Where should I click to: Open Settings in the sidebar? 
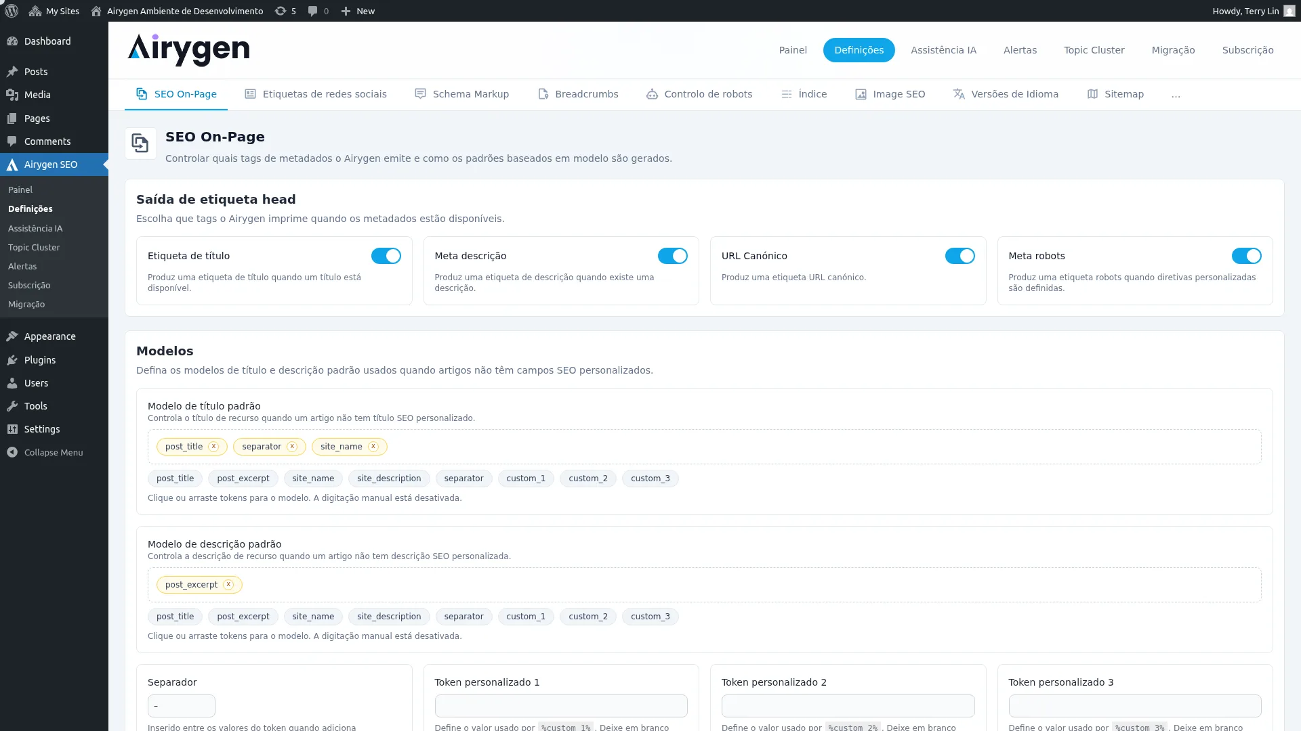pos(54,429)
